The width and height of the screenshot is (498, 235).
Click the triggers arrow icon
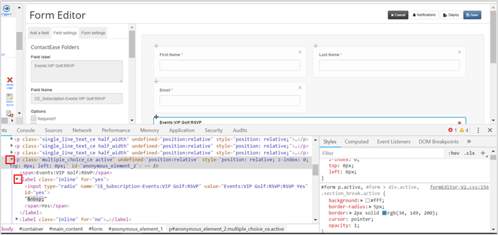click(x=7, y=9)
